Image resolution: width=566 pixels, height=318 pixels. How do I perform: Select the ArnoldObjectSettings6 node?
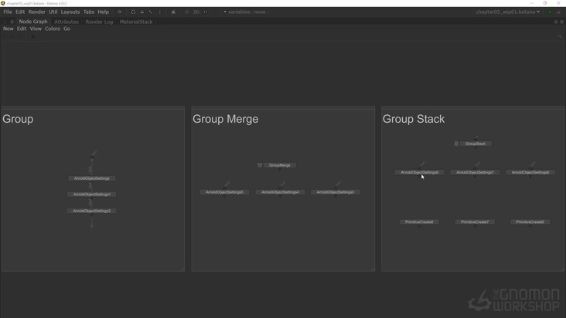point(530,172)
